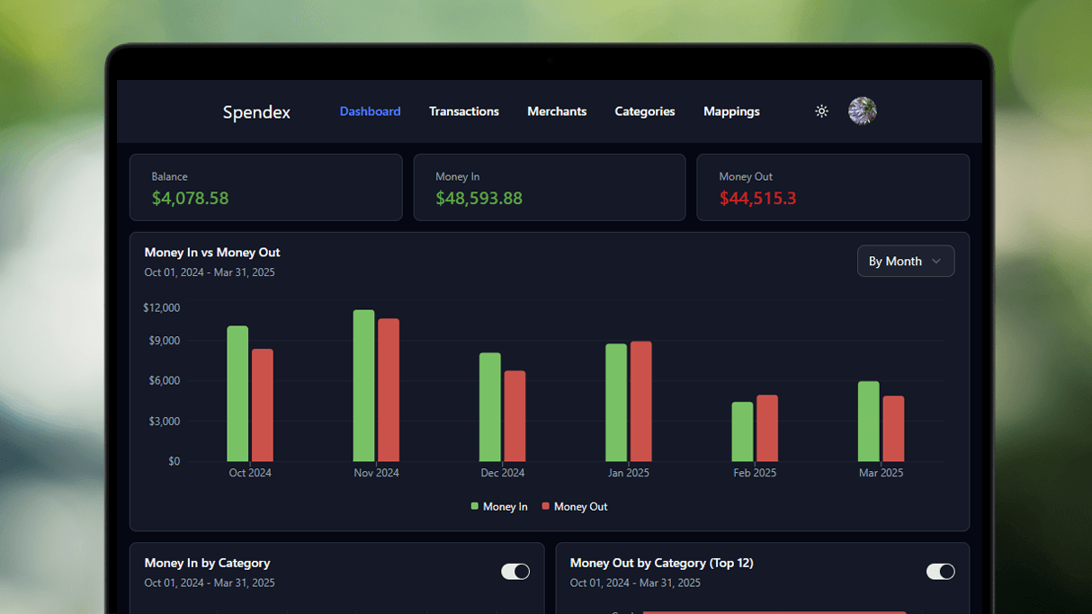Select the Mar 2025 green Money In bar
The height and width of the screenshot is (614, 1092).
pos(869,422)
